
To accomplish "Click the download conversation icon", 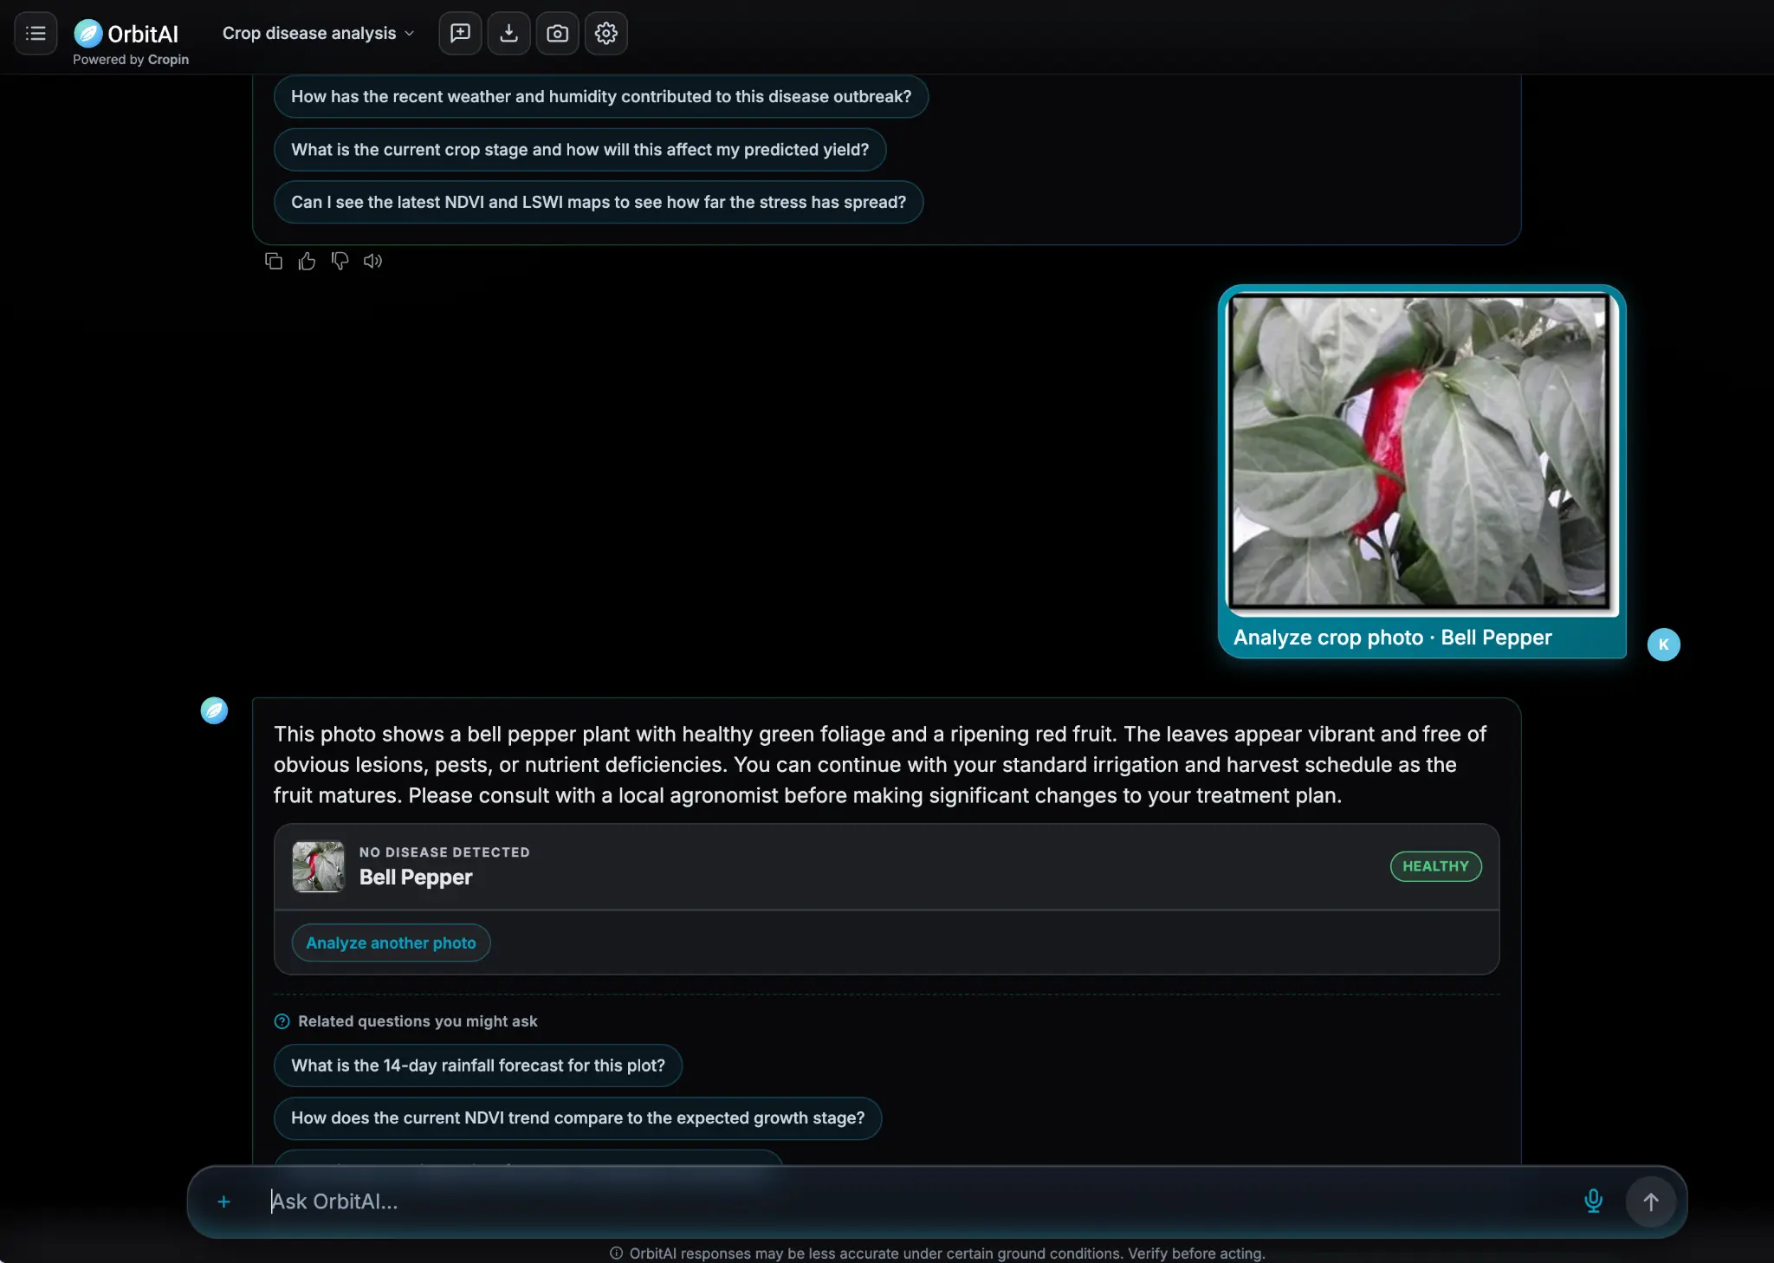I will click(508, 34).
